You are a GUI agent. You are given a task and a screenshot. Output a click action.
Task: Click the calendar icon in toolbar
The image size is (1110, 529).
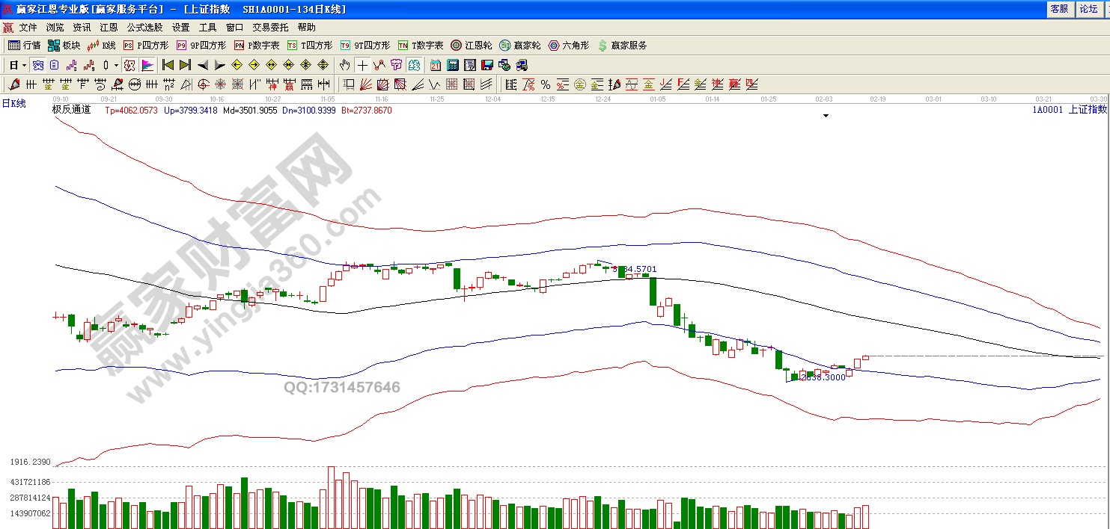click(x=436, y=65)
